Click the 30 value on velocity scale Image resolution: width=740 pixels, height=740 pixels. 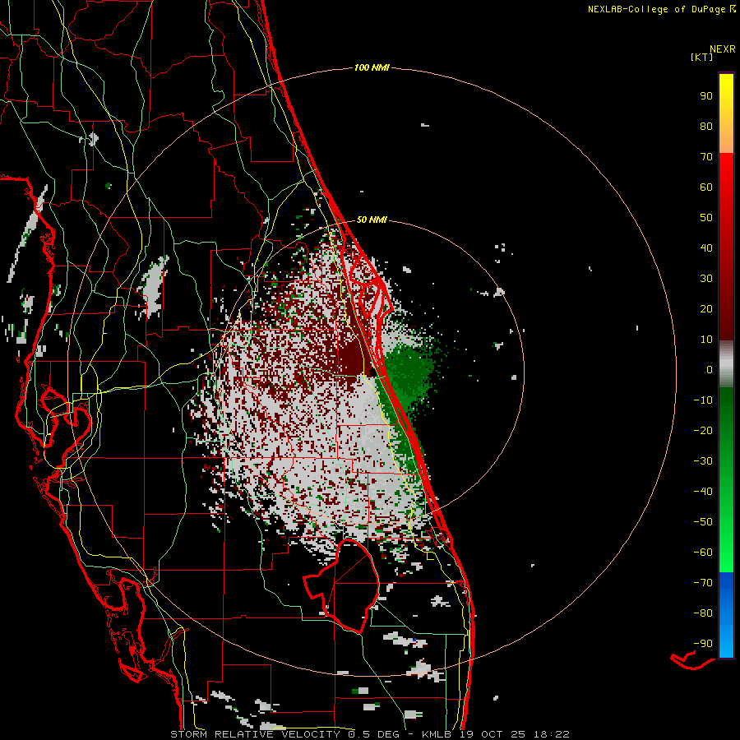[706, 279]
